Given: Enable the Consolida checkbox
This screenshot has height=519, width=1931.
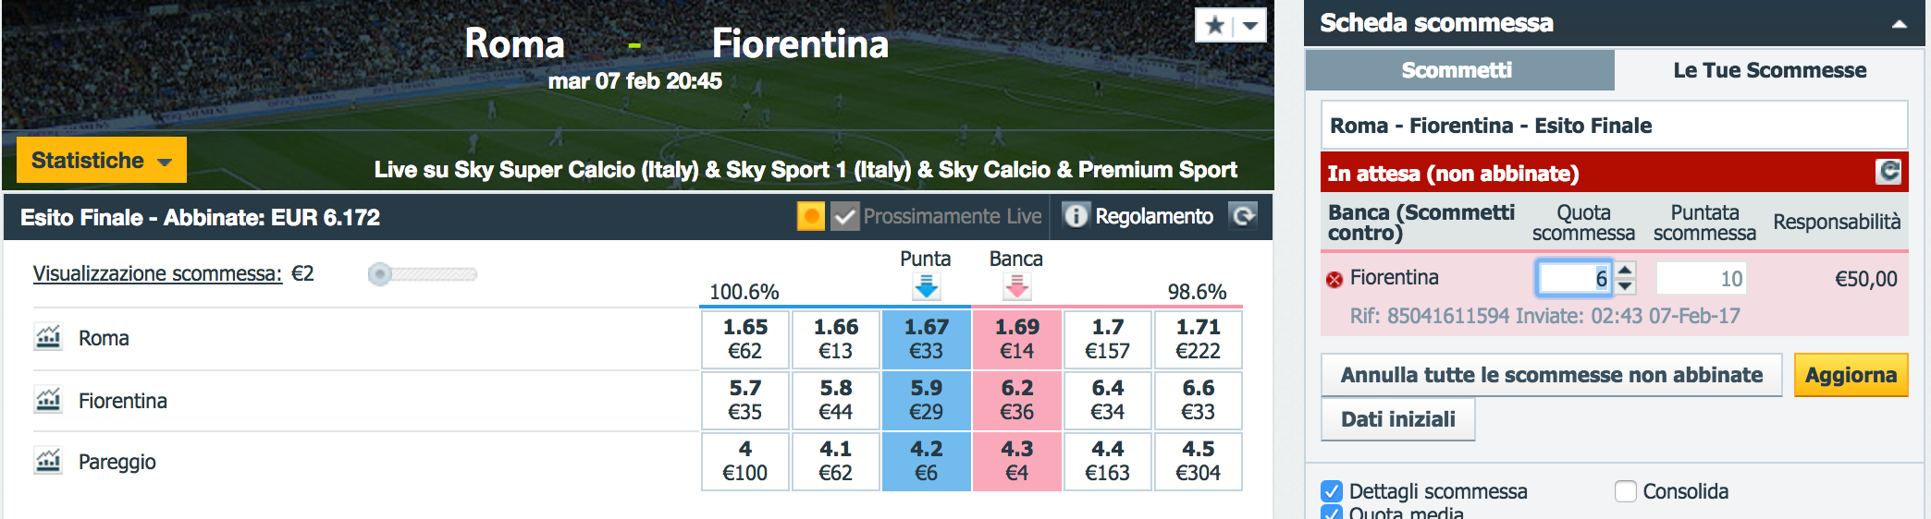Looking at the screenshot, I should coord(1625,491).
